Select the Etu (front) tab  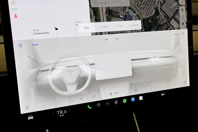pyautogui.click(x=106, y=40)
